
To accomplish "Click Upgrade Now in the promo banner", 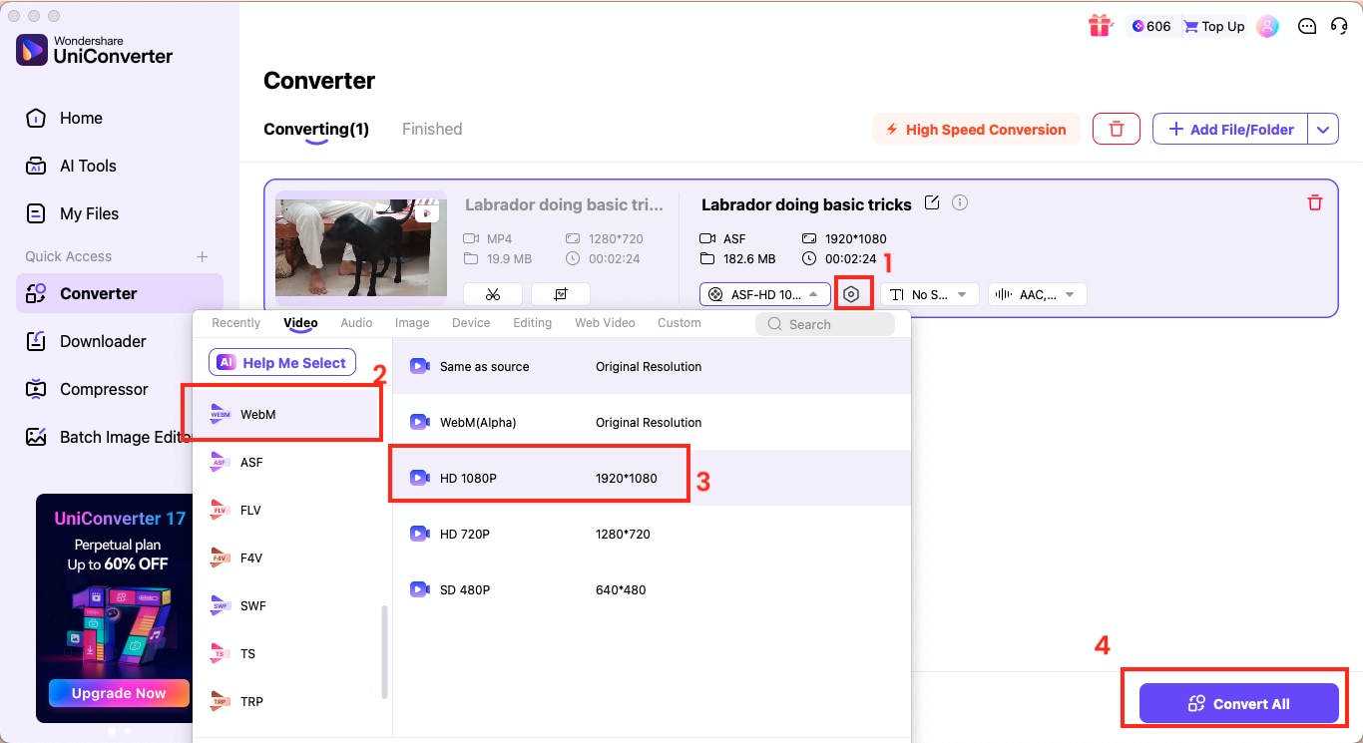I will [118, 692].
